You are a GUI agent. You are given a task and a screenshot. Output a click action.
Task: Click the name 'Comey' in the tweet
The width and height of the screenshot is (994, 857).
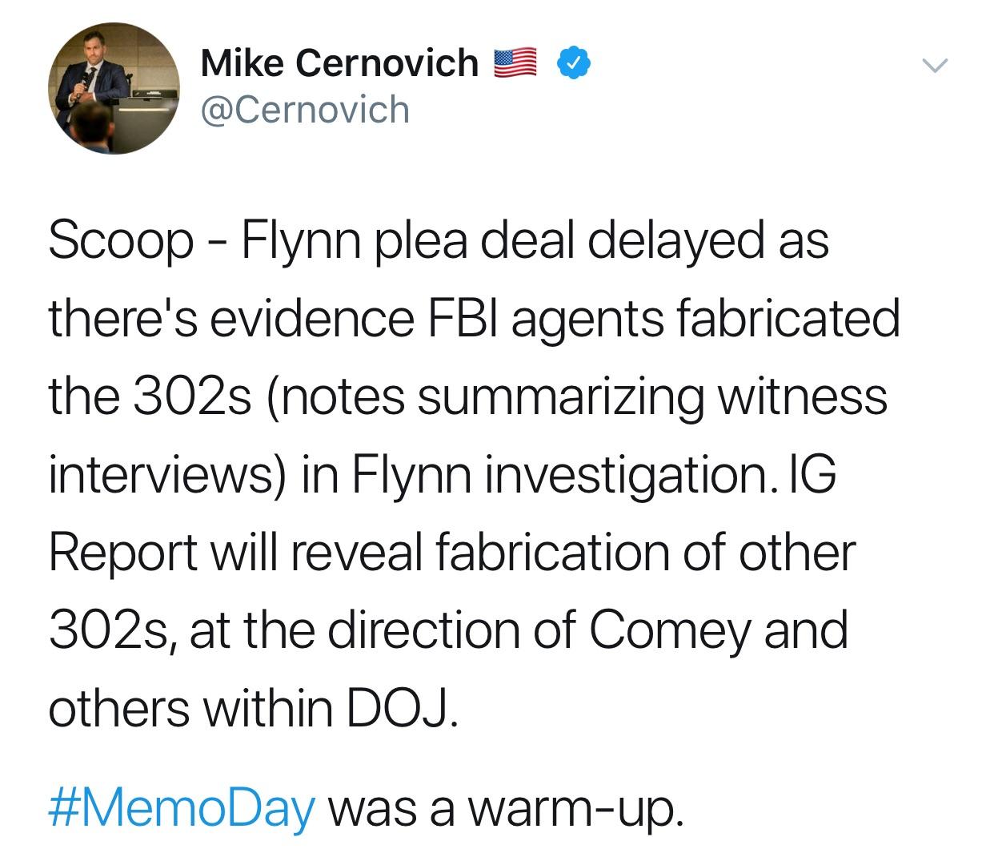671,631
